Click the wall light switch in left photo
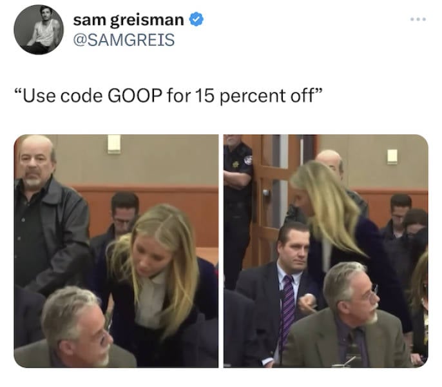Screen dimensions: 442x387 pyautogui.click(x=114, y=144)
